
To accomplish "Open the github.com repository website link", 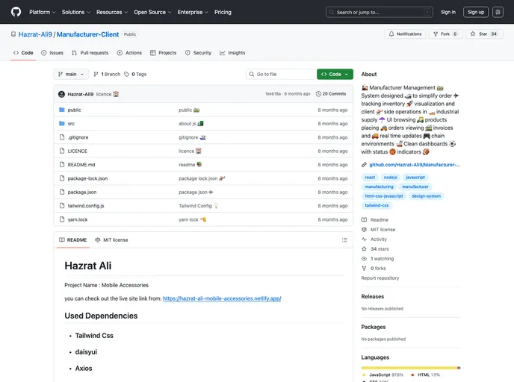I will [415, 165].
